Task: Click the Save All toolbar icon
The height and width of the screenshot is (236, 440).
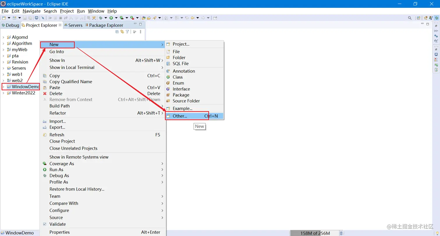Action: tap(30, 18)
